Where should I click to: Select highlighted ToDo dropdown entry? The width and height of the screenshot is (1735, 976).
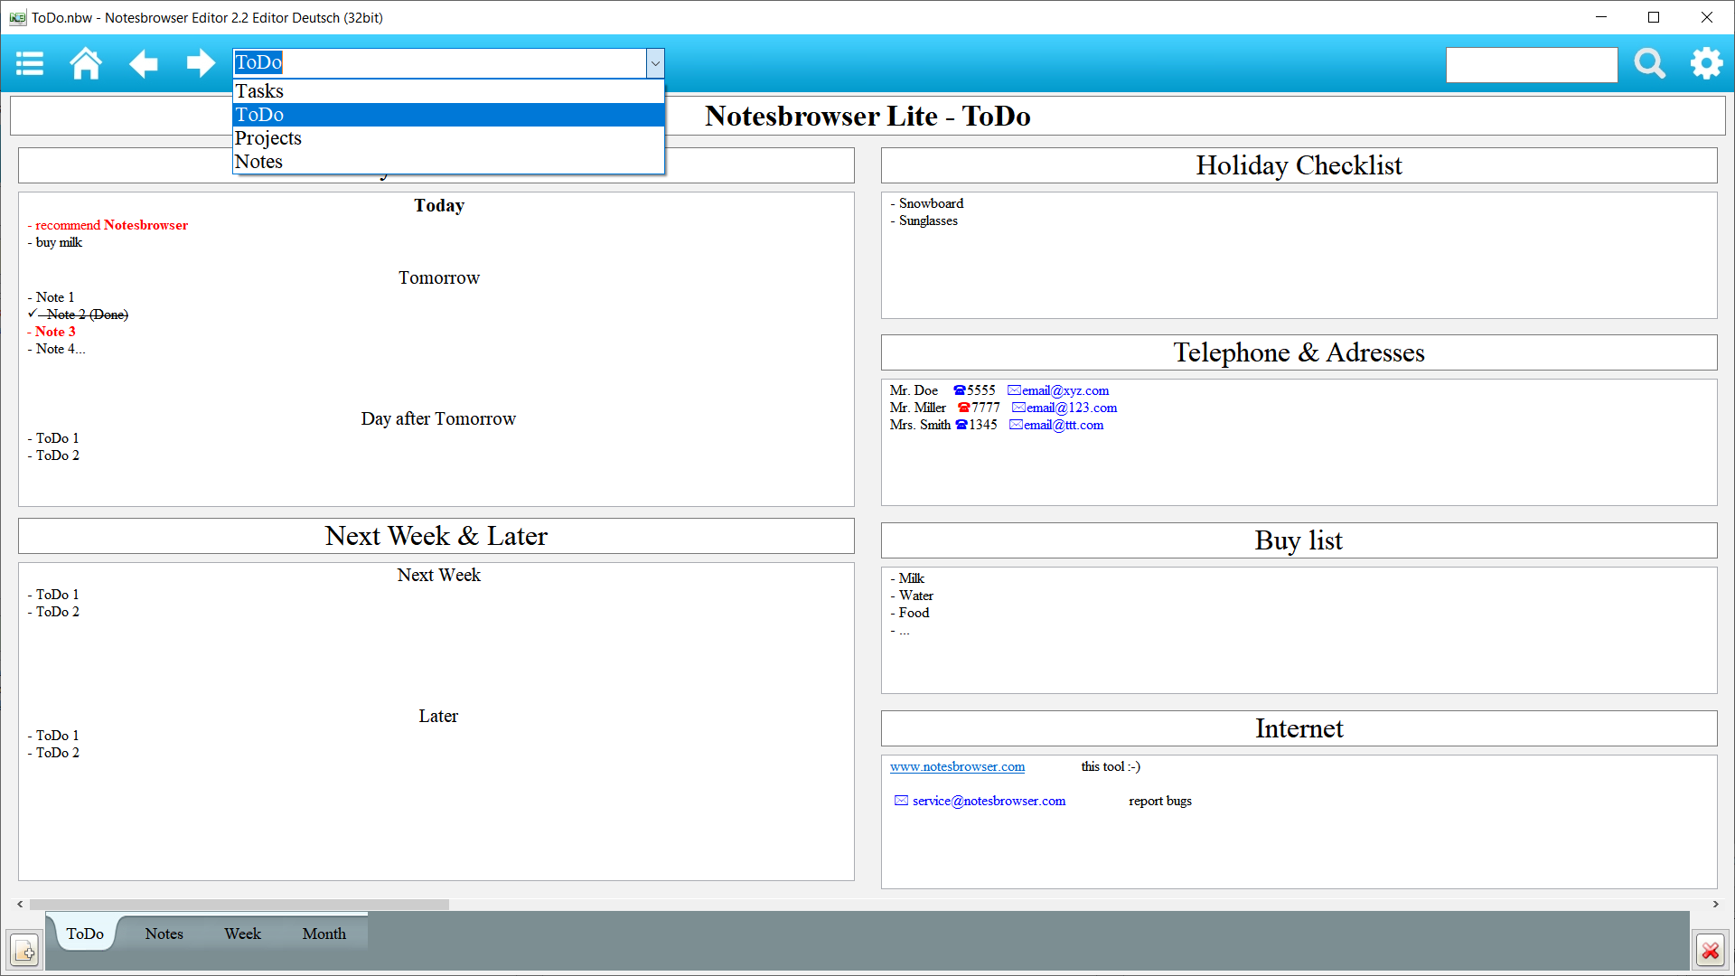pos(448,115)
